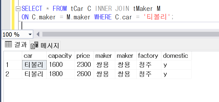
Task: Select the first maker column header
Action: tap(104, 56)
